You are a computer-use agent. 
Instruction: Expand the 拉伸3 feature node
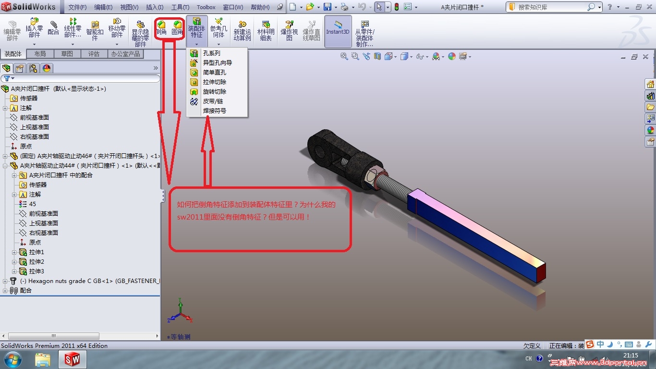pos(14,271)
